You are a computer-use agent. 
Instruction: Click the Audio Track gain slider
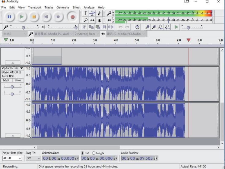pyautogui.click(x=12, y=87)
